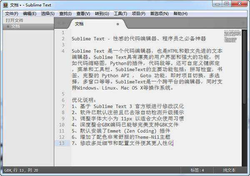Image resolution: width=250 pixels, height=176 pixels.
Task: Open the 编辑(E) menu
Action: pyautogui.click(x=30, y=14)
